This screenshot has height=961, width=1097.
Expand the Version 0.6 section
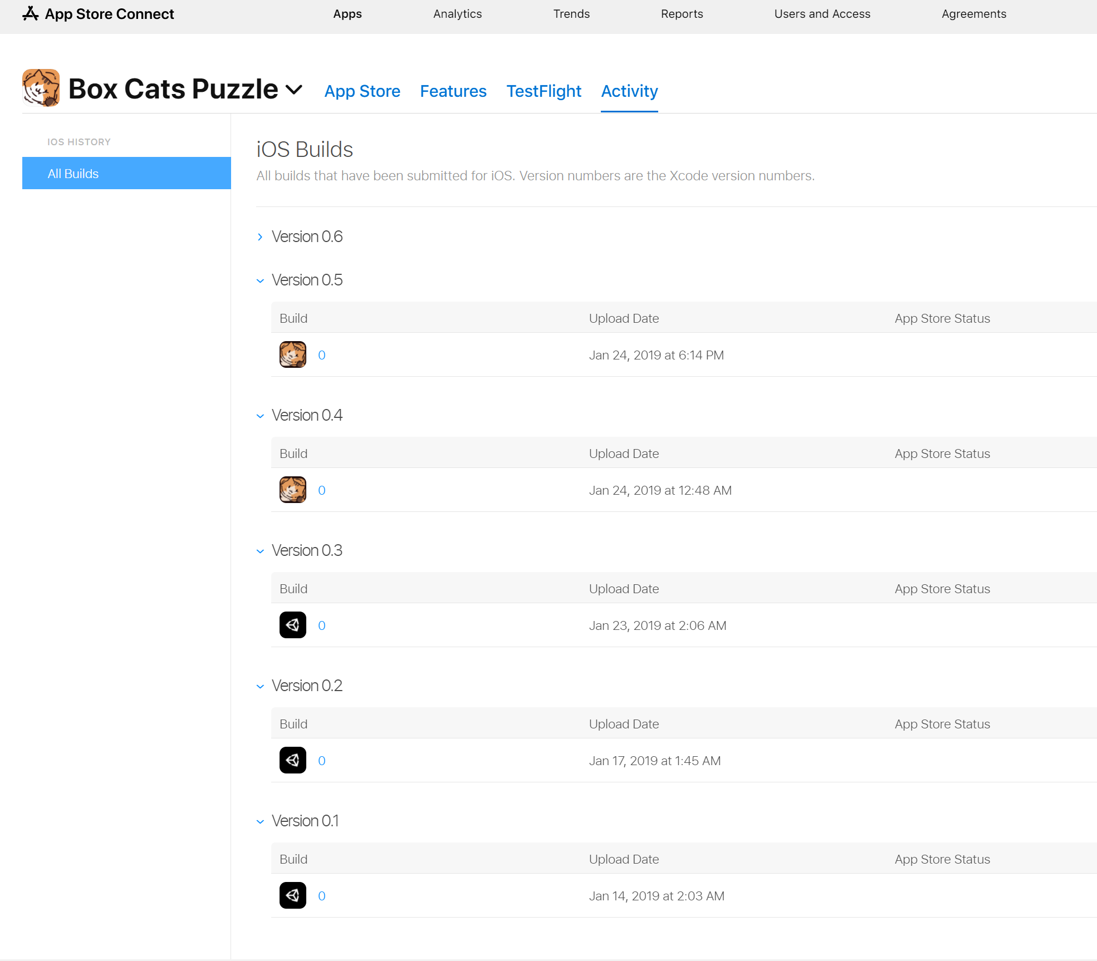[x=260, y=237]
